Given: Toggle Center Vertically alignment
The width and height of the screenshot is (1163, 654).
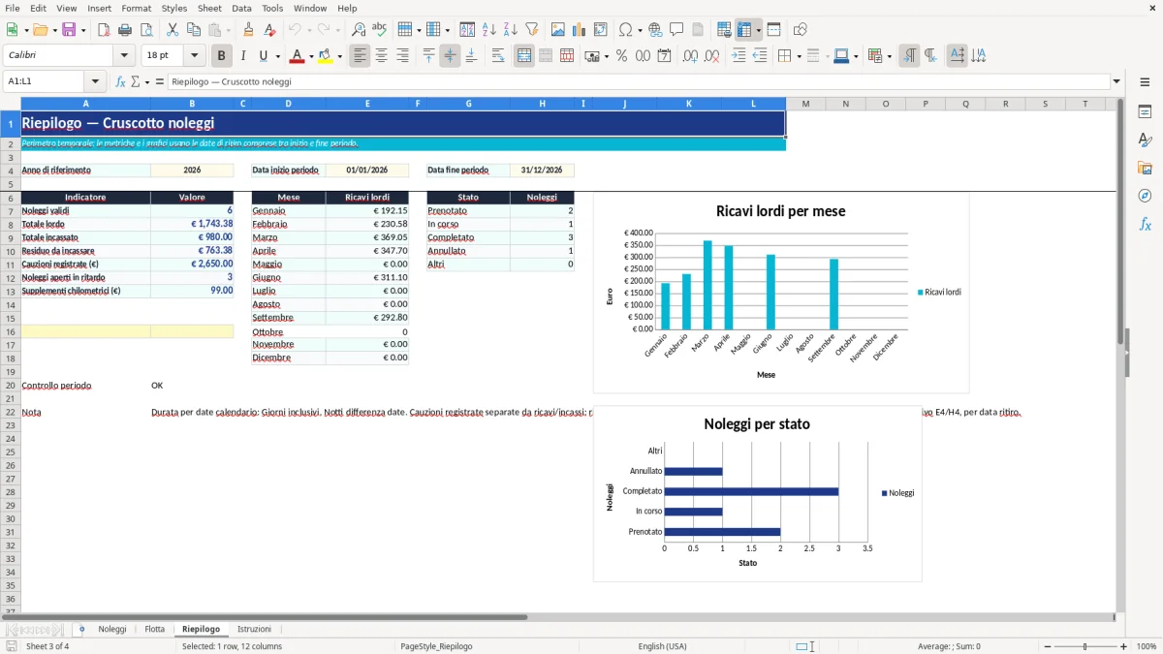Looking at the screenshot, I should pyautogui.click(x=450, y=56).
